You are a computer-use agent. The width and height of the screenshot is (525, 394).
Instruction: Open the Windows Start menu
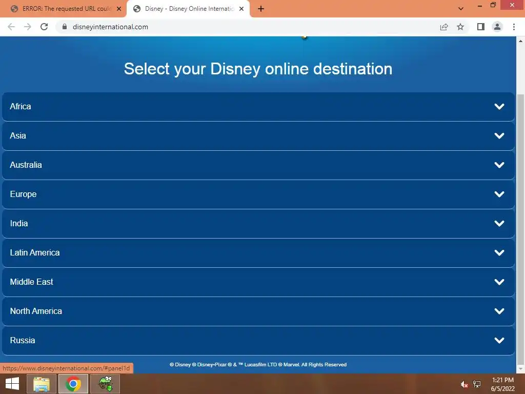coord(12,384)
